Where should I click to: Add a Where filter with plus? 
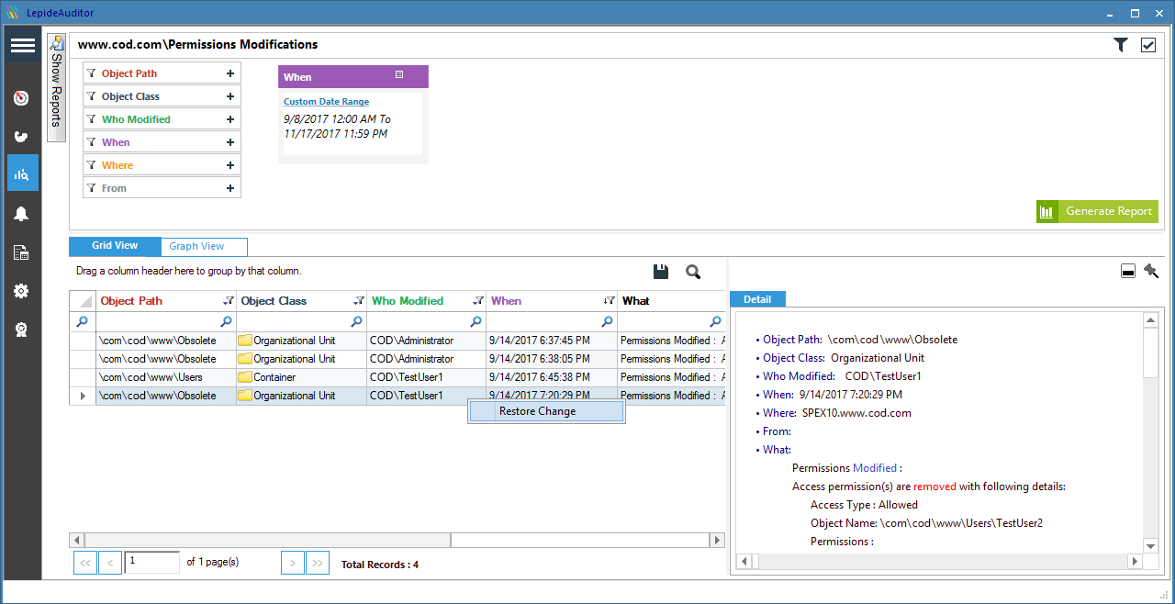pos(229,165)
